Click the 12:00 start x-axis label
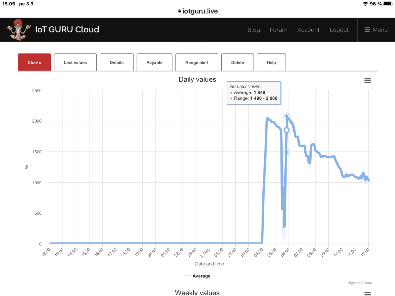This screenshot has width=395, height=296. coord(46,252)
